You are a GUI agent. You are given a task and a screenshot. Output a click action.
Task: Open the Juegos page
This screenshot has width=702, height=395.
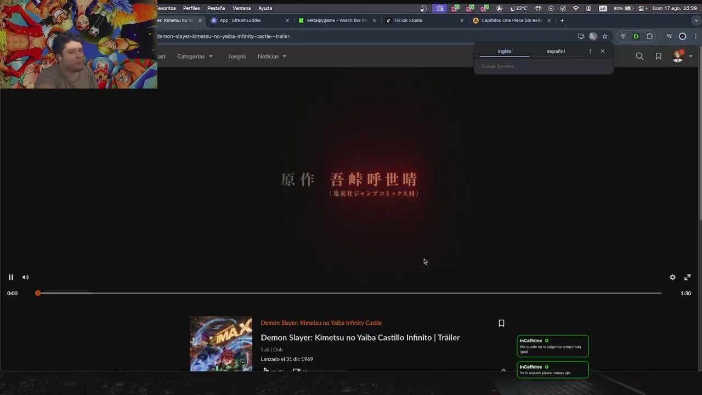click(x=237, y=56)
